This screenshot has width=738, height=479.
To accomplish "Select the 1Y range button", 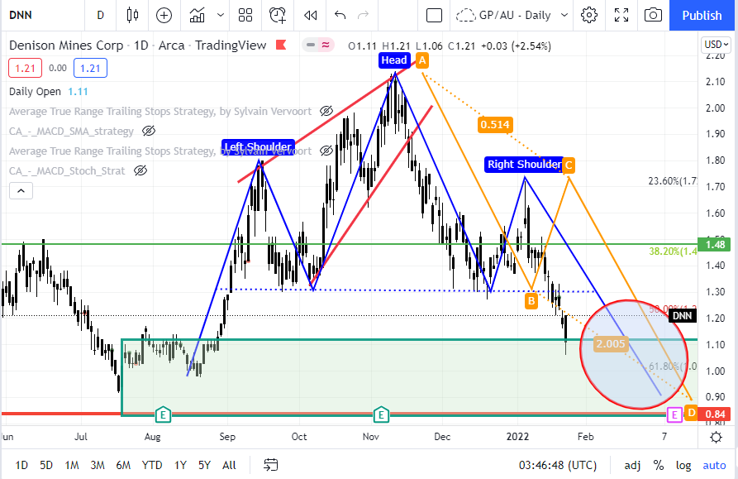I will [180, 465].
